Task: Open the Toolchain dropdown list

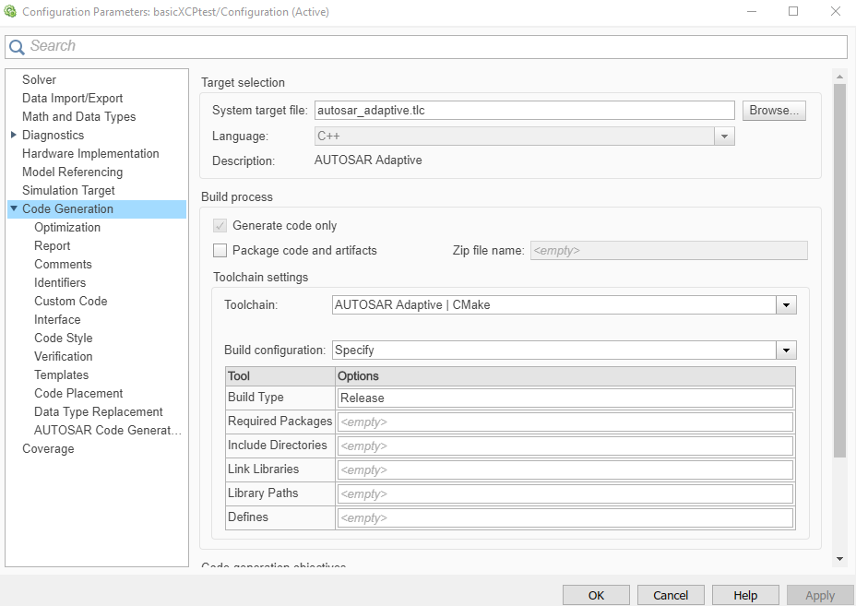Action: 786,305
